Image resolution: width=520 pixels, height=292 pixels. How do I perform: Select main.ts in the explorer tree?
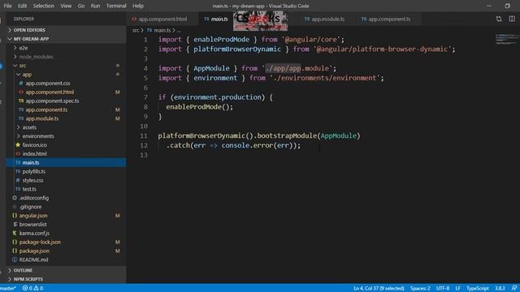coord(66,162)
